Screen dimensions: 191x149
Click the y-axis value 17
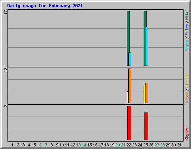click(x=6, y=12)
